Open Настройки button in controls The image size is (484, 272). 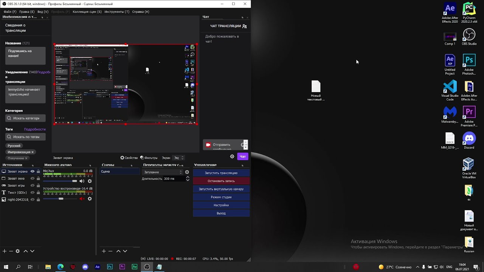point(221,205)
